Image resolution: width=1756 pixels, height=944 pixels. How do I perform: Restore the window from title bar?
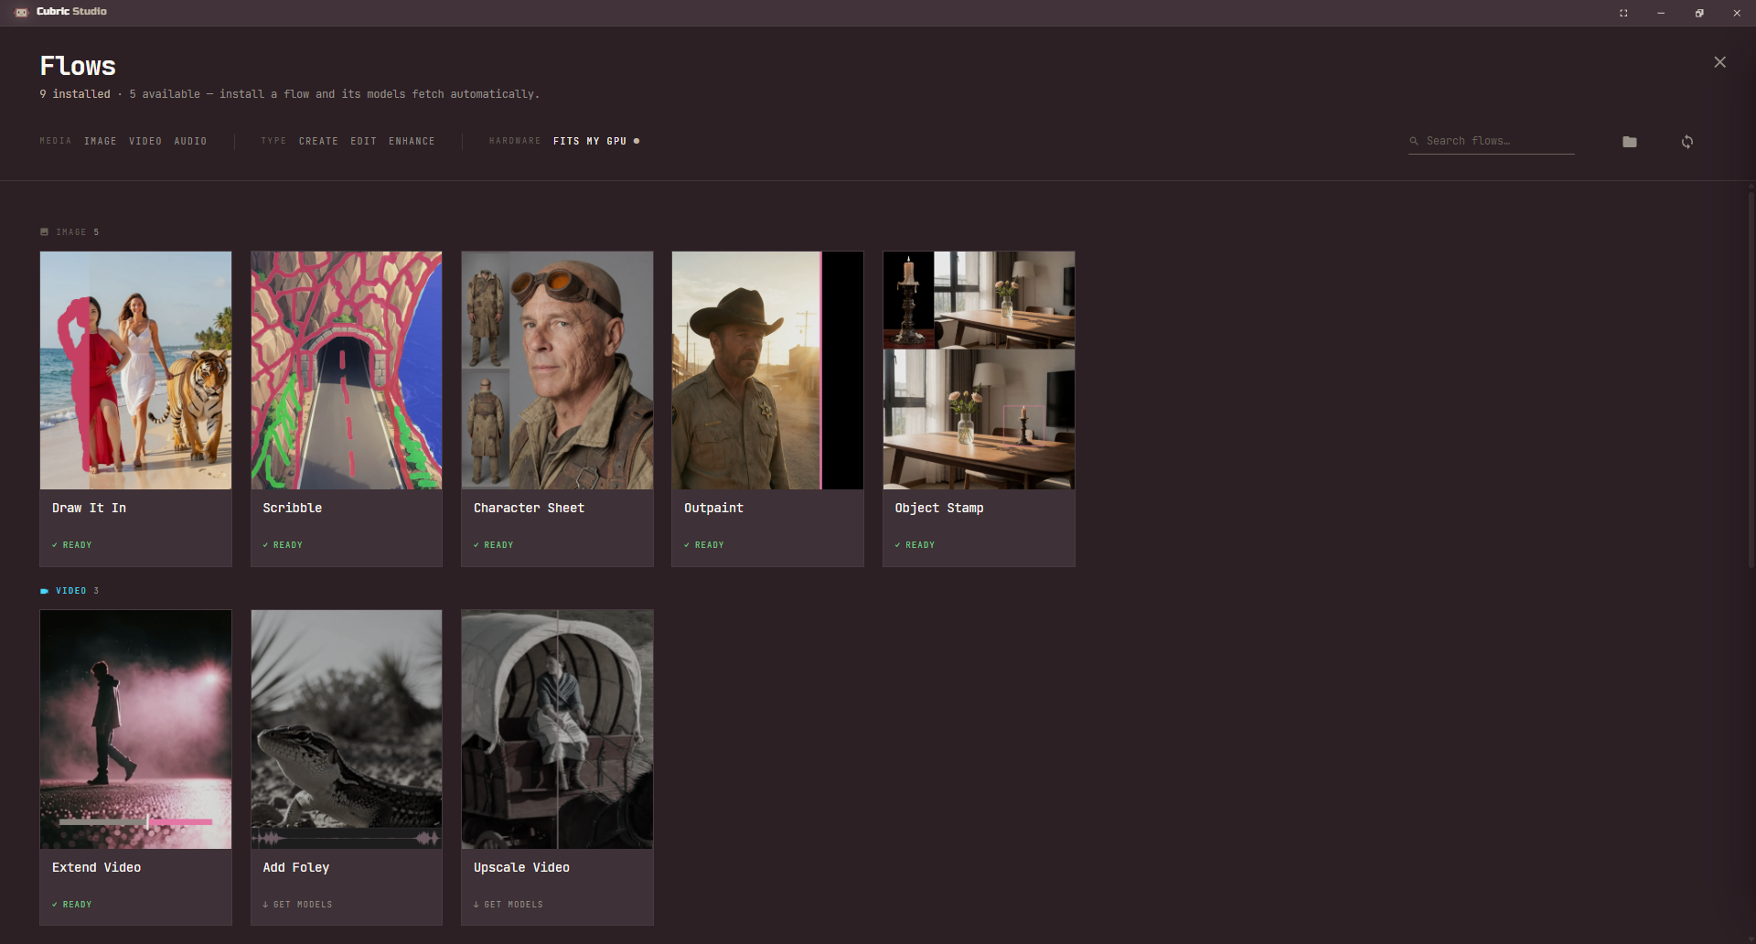(1699, 13)
